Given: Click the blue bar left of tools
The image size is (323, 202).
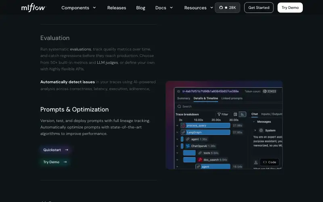Looking at the screenshot, I should coord(189,153).
